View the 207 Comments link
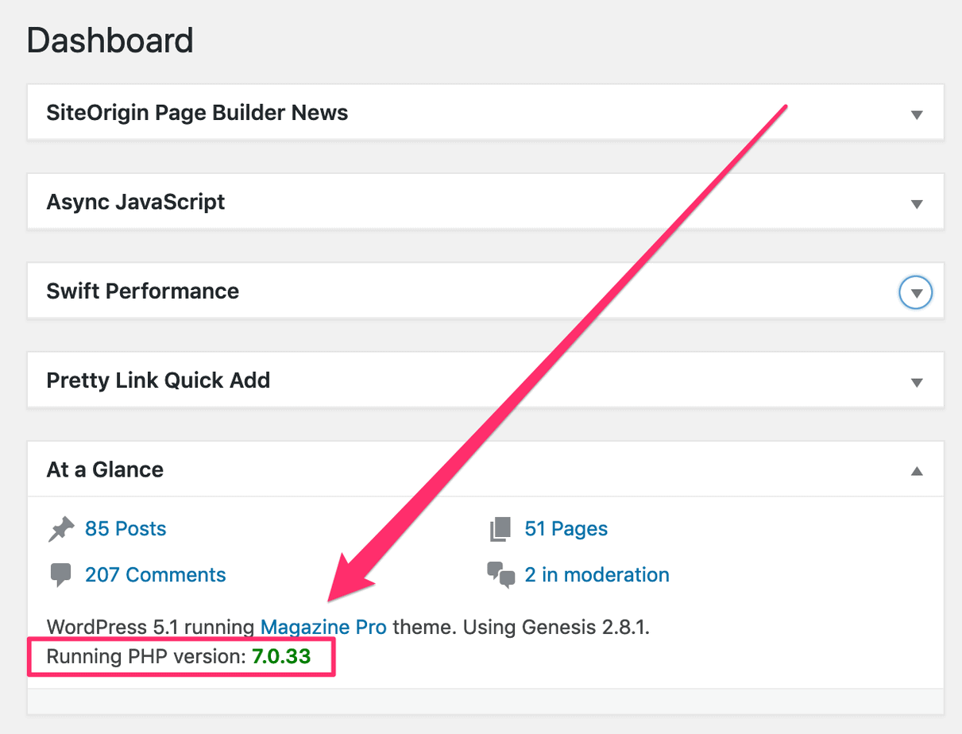The image size is (962, 734). tap(156, 574)
